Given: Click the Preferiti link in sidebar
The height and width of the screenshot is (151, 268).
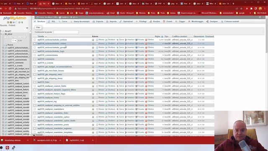Looking at the screenshot, I should coord(12,25).
